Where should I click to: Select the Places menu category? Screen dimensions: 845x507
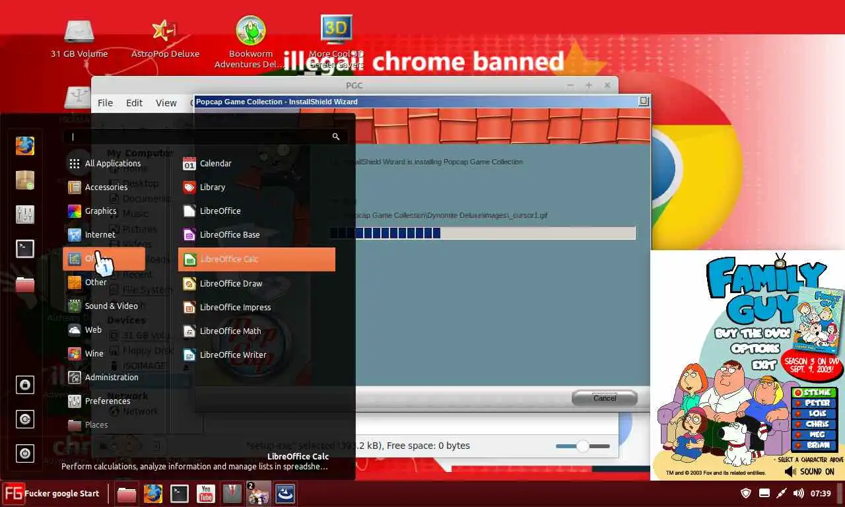(104, 424)
